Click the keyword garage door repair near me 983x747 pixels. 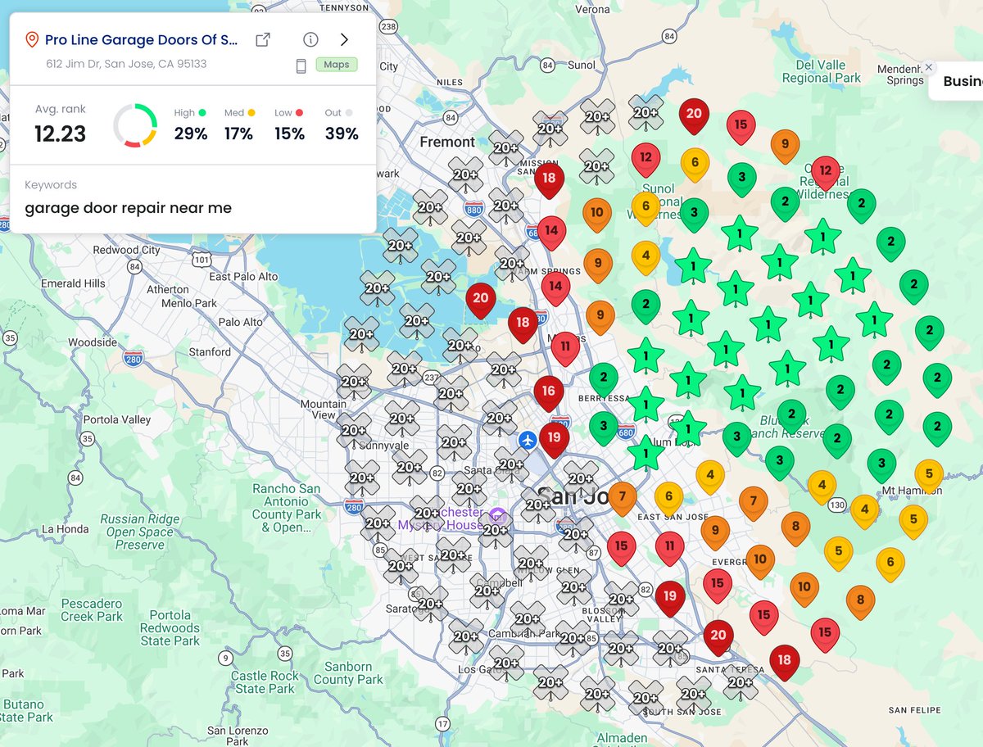pyautogui.click(x=128, y=208)
